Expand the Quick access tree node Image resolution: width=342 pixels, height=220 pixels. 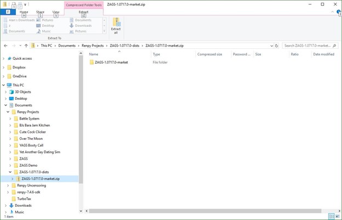pos(3,59)
